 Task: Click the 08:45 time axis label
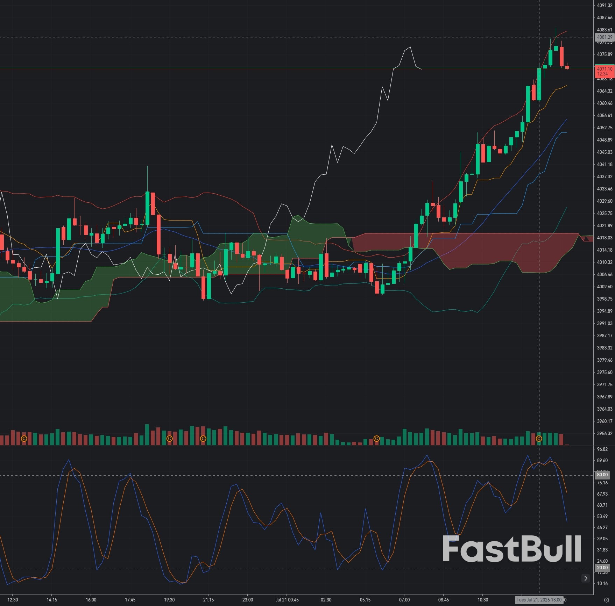444,600
